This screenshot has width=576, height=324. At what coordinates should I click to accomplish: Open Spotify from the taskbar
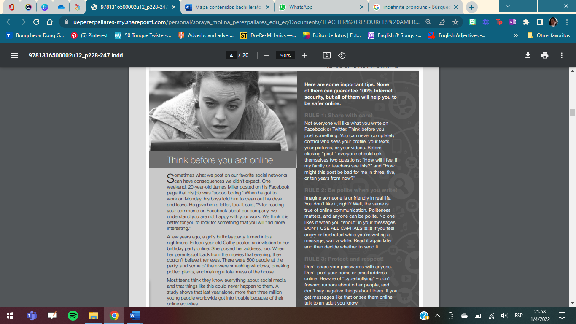coord(73,315)
